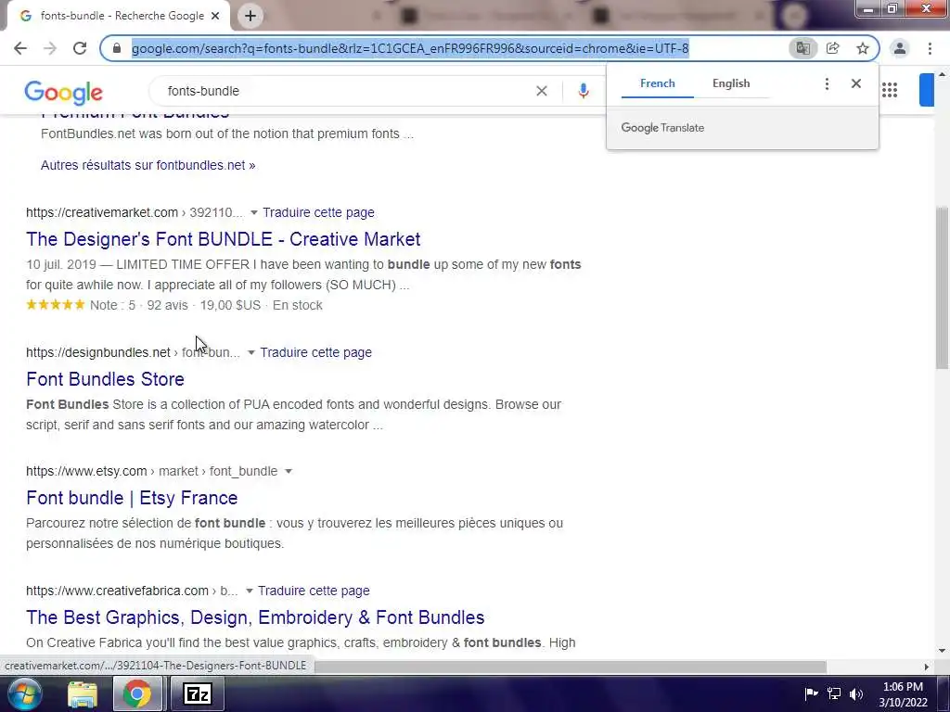Expand dropdown arrow beside creativemarket.com result
The image size is (950, 712).
pyautogui.click(x=254, y=212)
